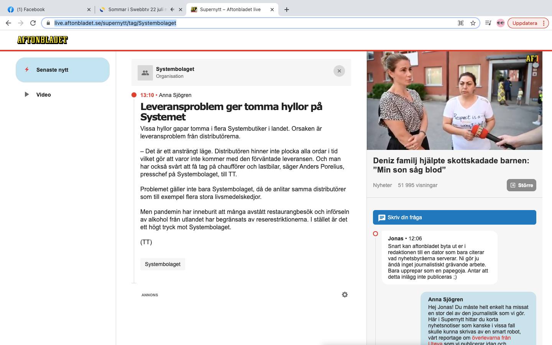
Task: Enlarge the video using the Större expand icon
Action: pos(513,185)
